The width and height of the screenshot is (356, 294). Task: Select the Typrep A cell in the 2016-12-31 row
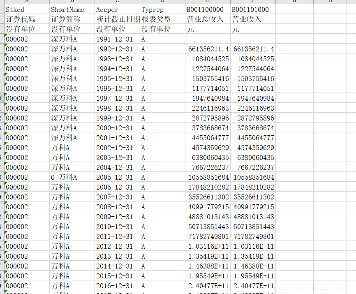coord(162,286)
